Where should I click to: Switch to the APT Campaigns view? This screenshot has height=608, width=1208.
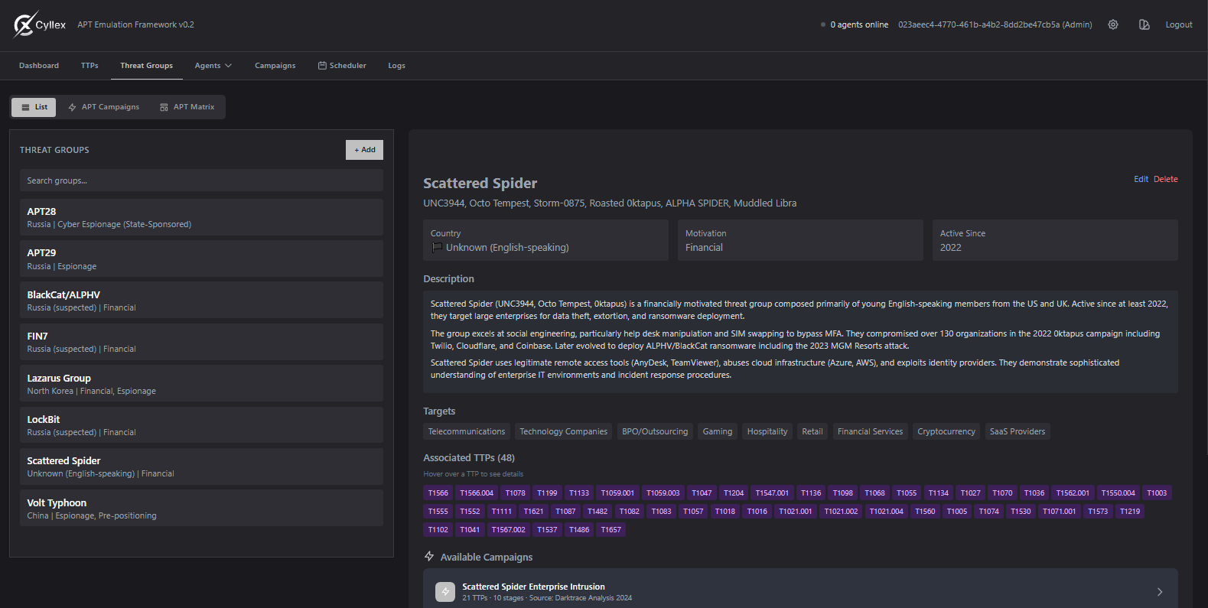[103, 107]
